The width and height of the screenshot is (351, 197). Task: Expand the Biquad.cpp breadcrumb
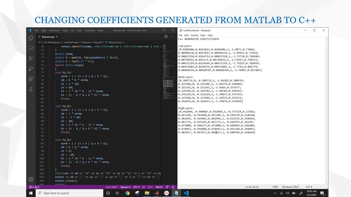(115, 42)
